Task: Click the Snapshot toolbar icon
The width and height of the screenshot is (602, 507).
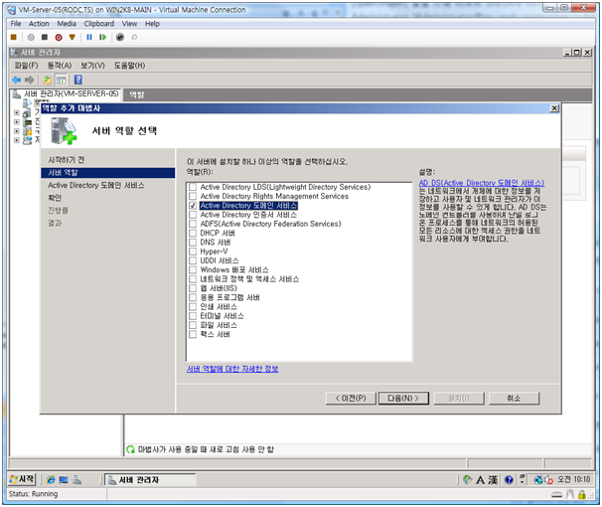Action: point(120,37)
